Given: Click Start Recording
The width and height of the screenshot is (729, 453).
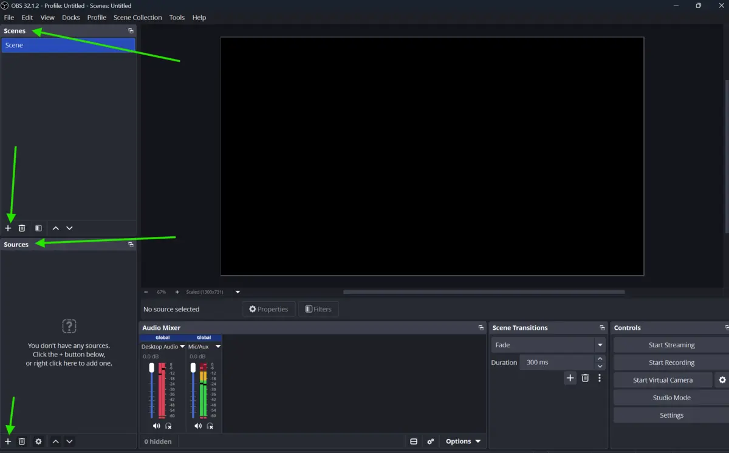Looking at the screenshot, I should 671,363.
